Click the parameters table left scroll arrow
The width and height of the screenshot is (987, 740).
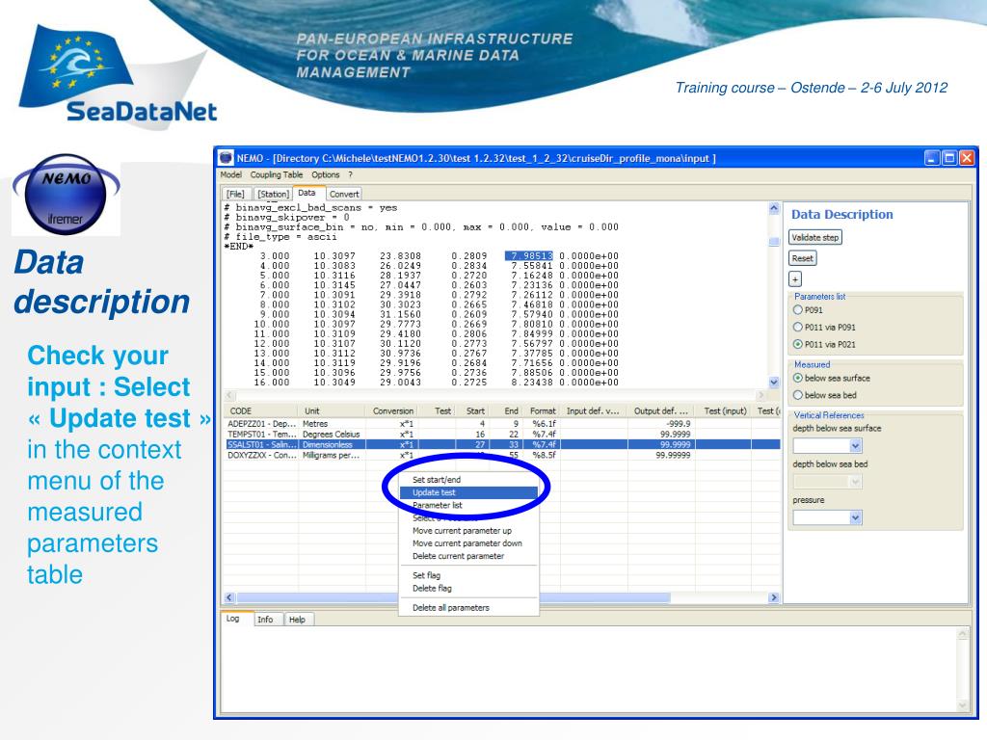[x=229, y=597]
